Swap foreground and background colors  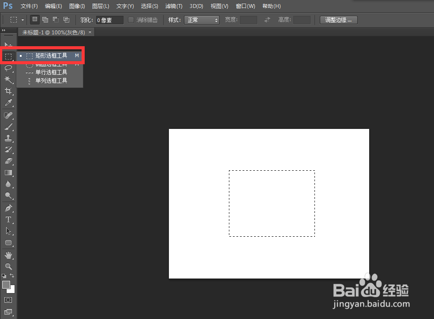(12, 275)
